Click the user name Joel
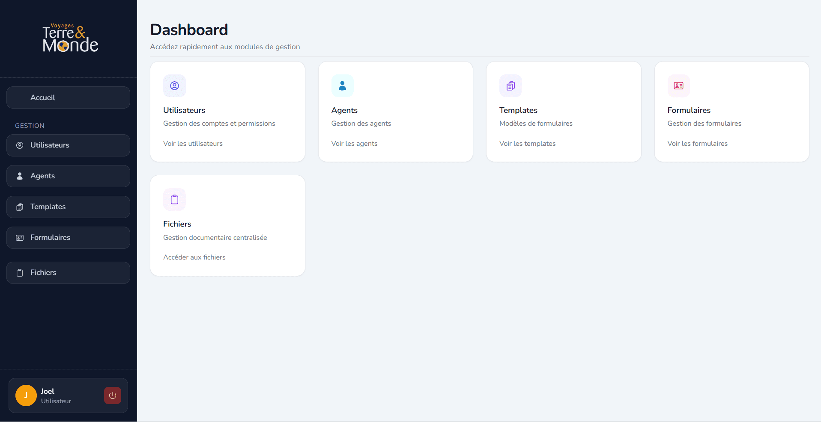The image size is (821, 422). (48, 391)
